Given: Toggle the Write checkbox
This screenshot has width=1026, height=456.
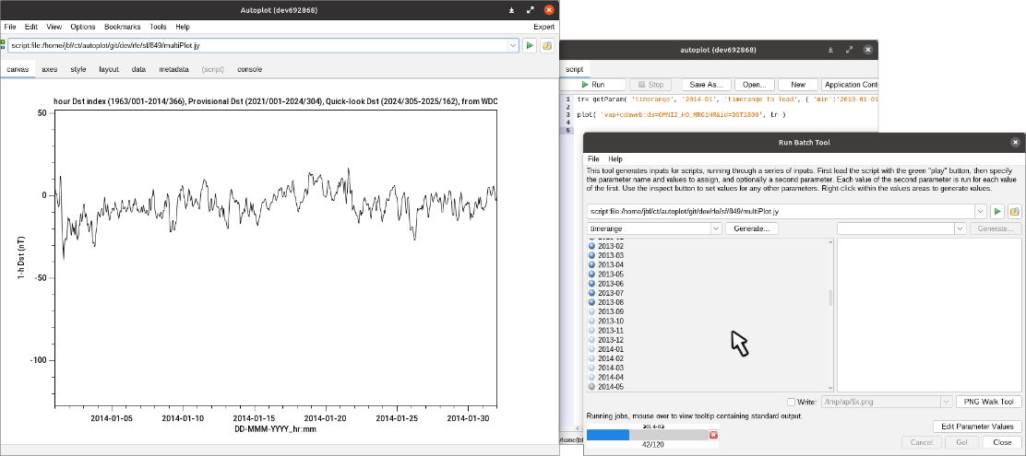Looking at the screenshot, I should [x=791, y=402].
